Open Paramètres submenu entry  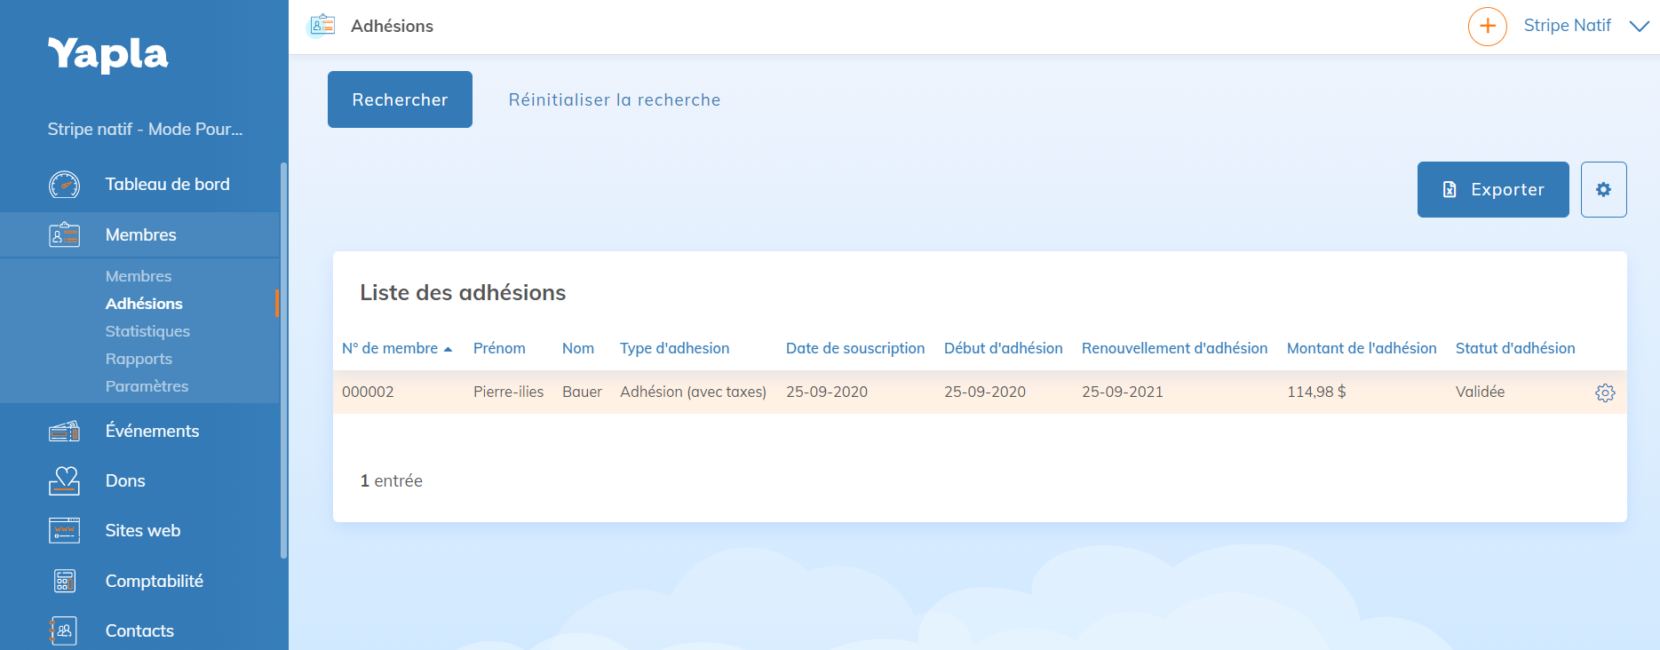pyautogui.click(x=147, y=386)
